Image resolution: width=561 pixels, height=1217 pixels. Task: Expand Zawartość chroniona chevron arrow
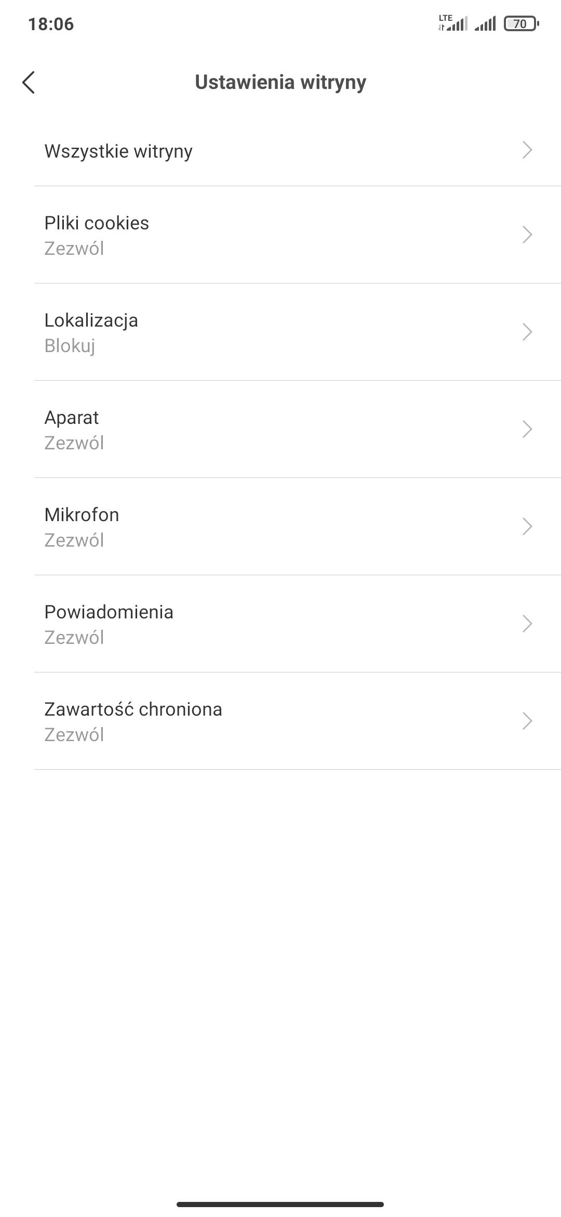[x=527, y=721]
